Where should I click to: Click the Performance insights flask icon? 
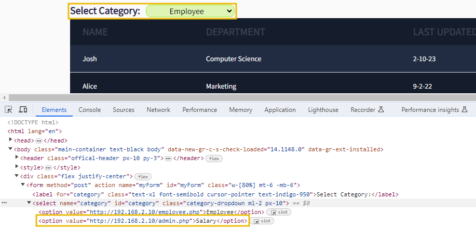465,110
